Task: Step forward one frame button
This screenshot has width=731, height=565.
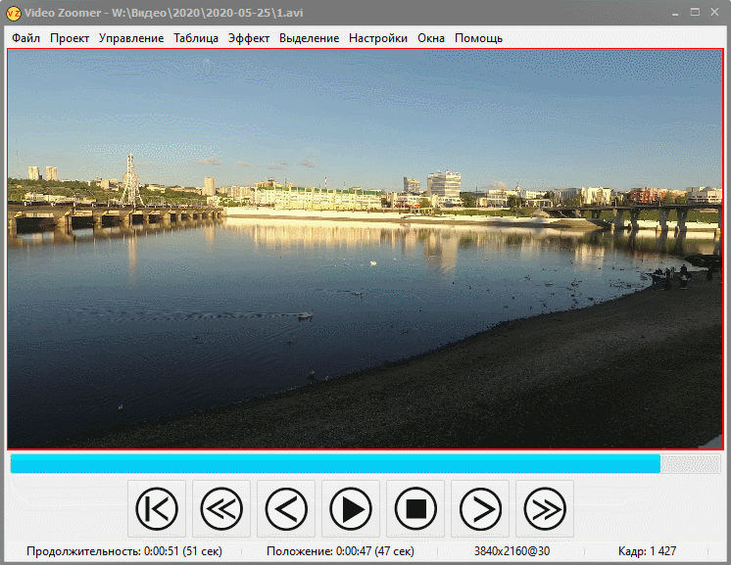Action: 480,508
